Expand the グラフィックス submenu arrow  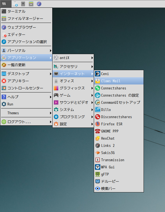tap(92, 88)
